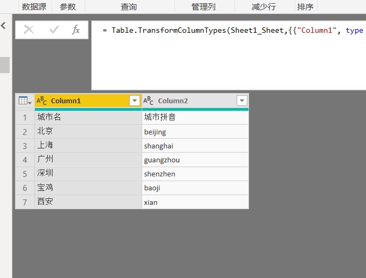Click row number 7 header
The height and width of the screenshot is (278, 366).
[25, 202]
